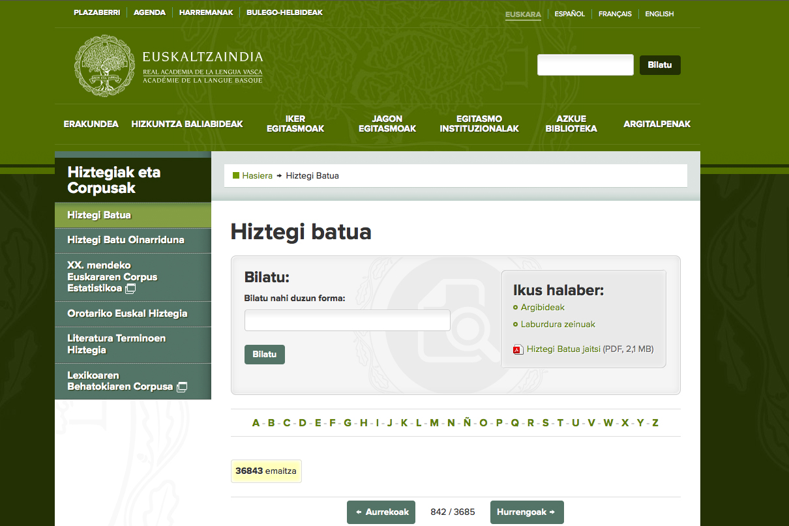Click the header site search text box
The image size is (789, 526).
point(585,65)
